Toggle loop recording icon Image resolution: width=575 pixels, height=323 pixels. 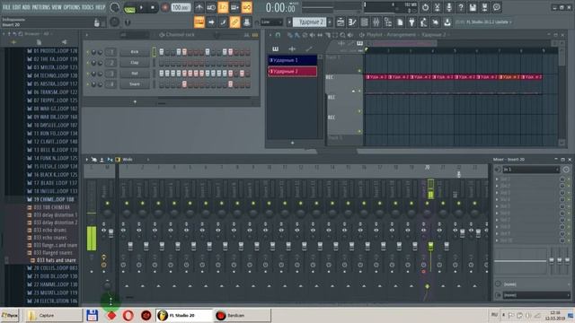click(x=247, y=7)
